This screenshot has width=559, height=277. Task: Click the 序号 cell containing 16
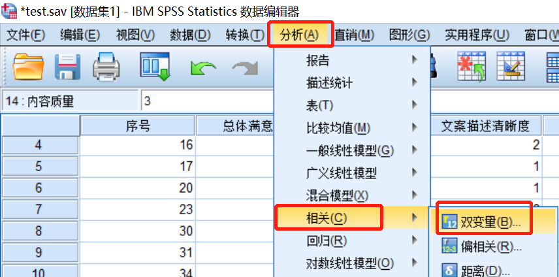click(138, 145)
